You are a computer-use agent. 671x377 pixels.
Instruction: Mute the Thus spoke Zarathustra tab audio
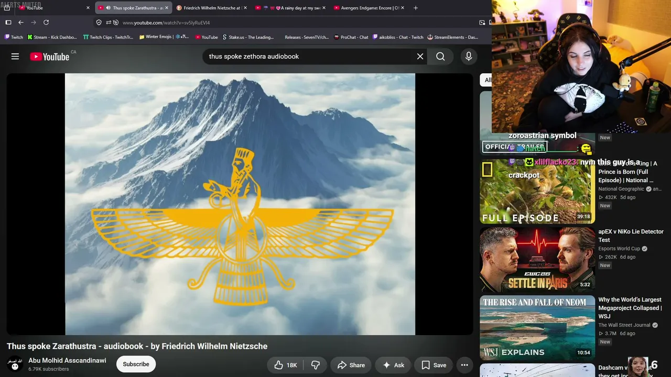click(x=108, y=8)
